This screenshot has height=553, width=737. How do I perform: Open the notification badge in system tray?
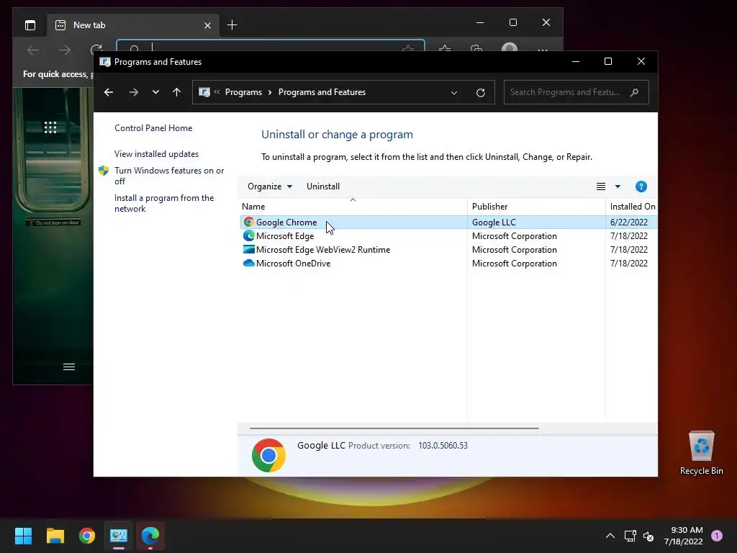point(717,536)
